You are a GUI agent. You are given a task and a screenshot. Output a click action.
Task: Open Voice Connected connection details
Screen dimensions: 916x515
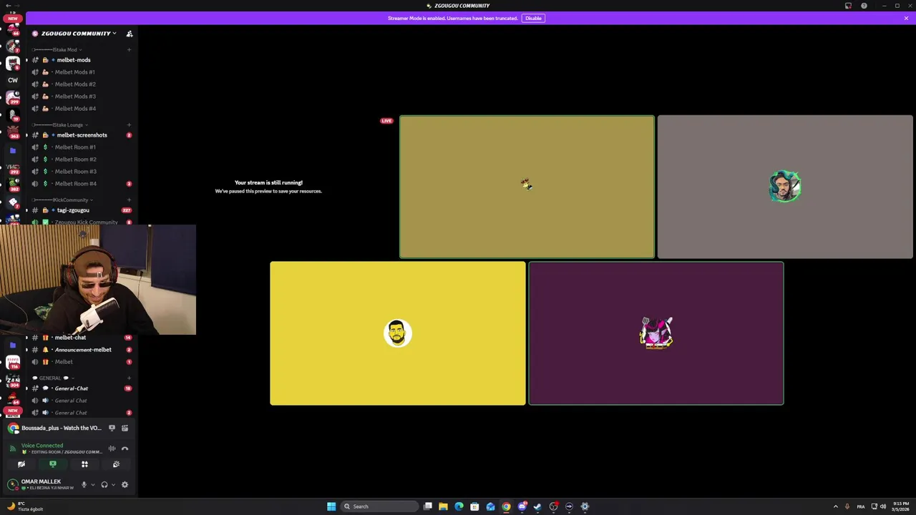tap(42, 446)
